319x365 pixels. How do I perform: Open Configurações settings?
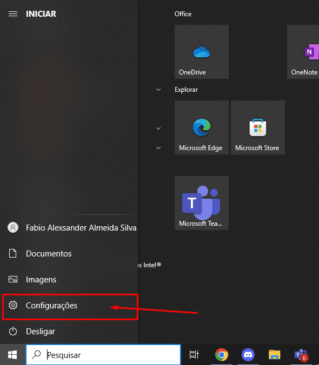click(x=69, y=306)
